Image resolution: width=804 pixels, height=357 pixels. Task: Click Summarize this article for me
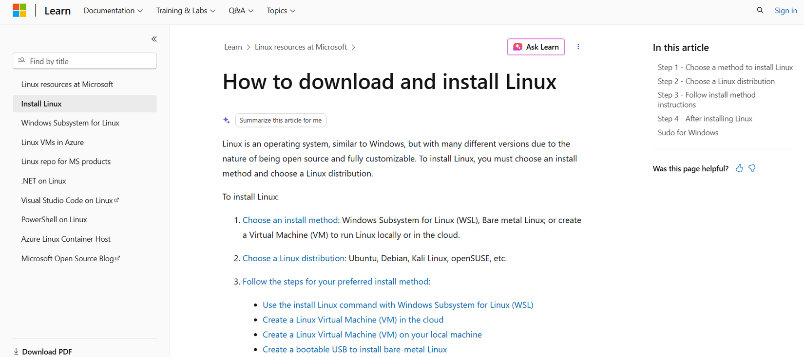(281, 120)
